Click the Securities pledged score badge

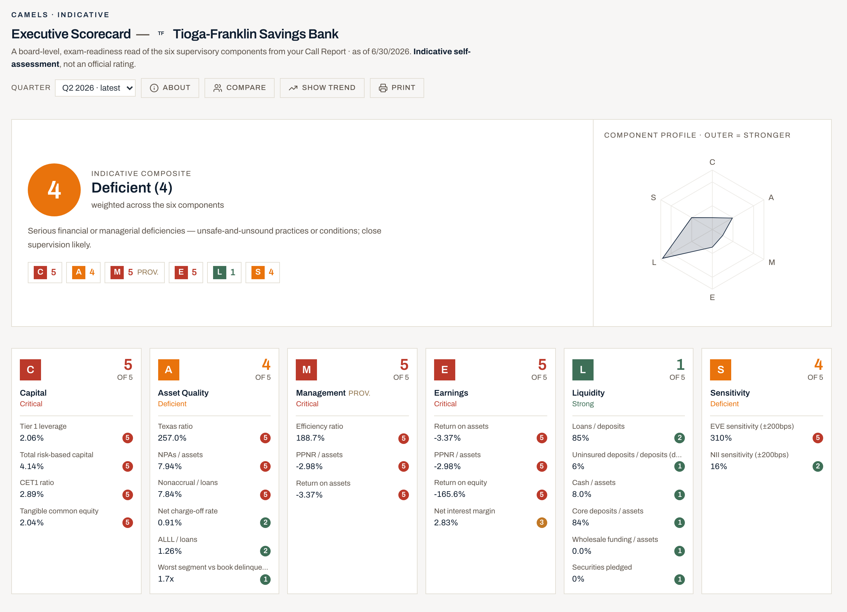[x=679, y=579]
